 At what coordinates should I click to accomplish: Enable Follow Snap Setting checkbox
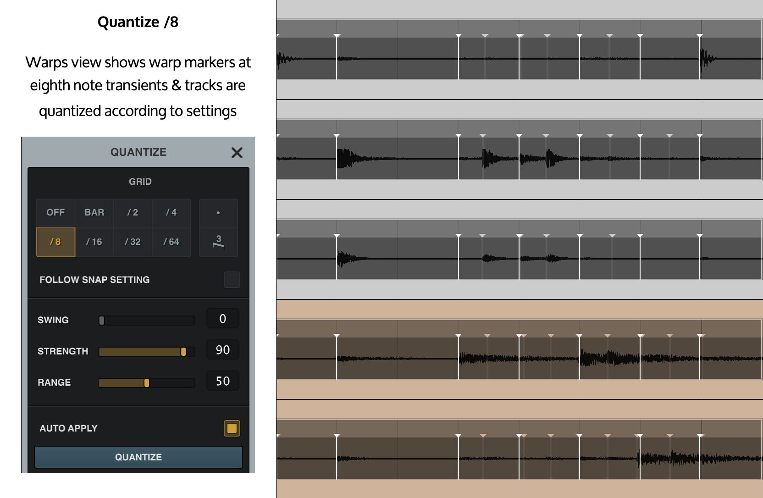pyautogui.click(x=232, y=280)
